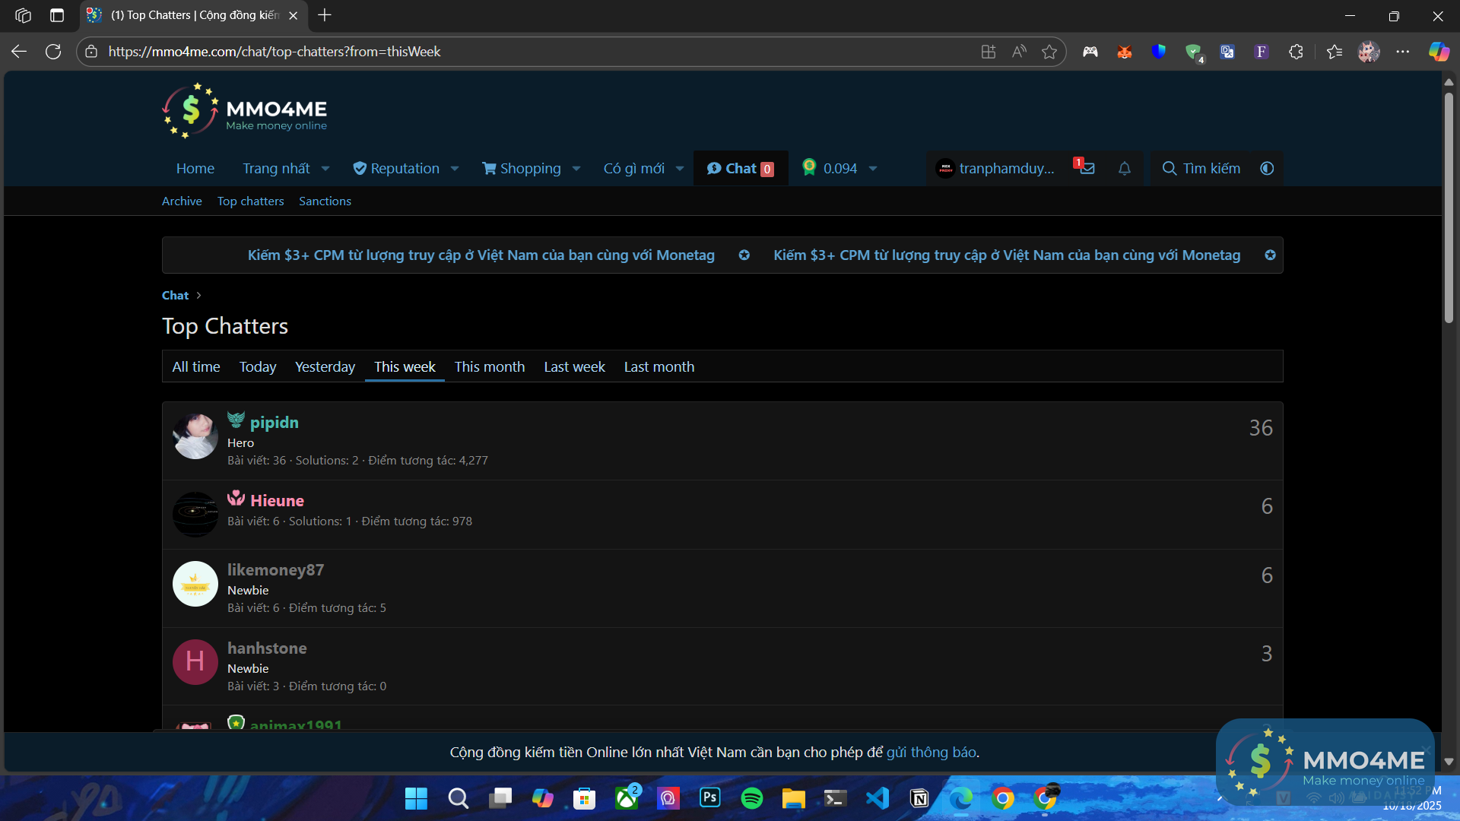Image resolution: width=1460 pixels, height=821 pixels.
Task: Open pipidn's user profile
Action: pos(274,423)
